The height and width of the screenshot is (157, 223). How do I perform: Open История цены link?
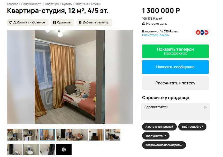point(157,24)
